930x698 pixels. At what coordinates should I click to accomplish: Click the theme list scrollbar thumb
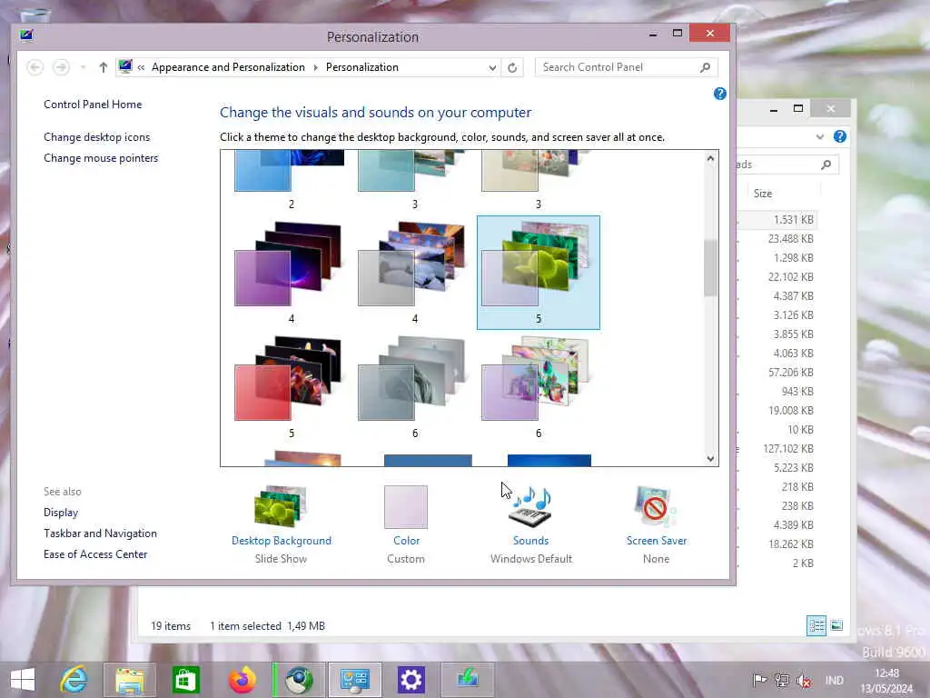[x=710, y=268]
